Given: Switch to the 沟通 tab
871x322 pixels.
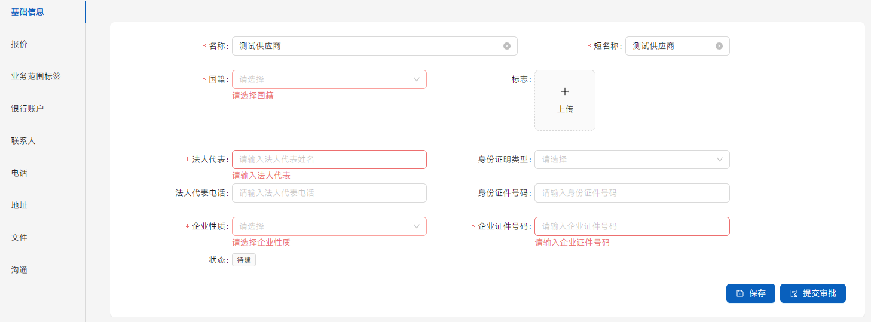Looking at the screenshot, I should [19, 270].
